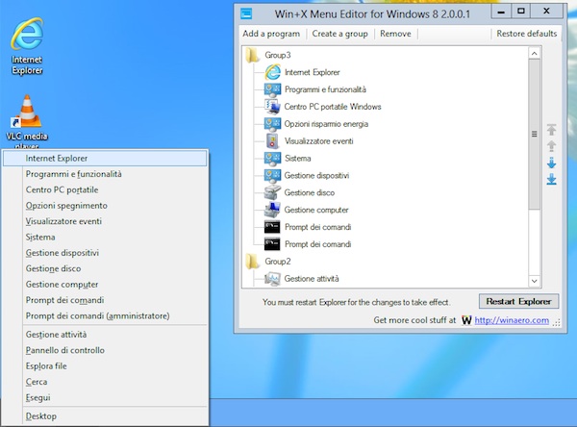Choose Esplora file in Win+X menu

(105, 366)
